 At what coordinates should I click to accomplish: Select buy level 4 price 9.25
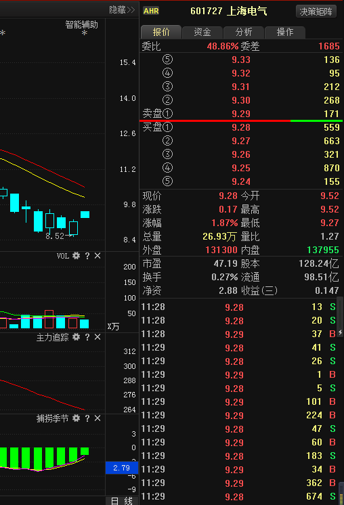[x=241, y=168]
